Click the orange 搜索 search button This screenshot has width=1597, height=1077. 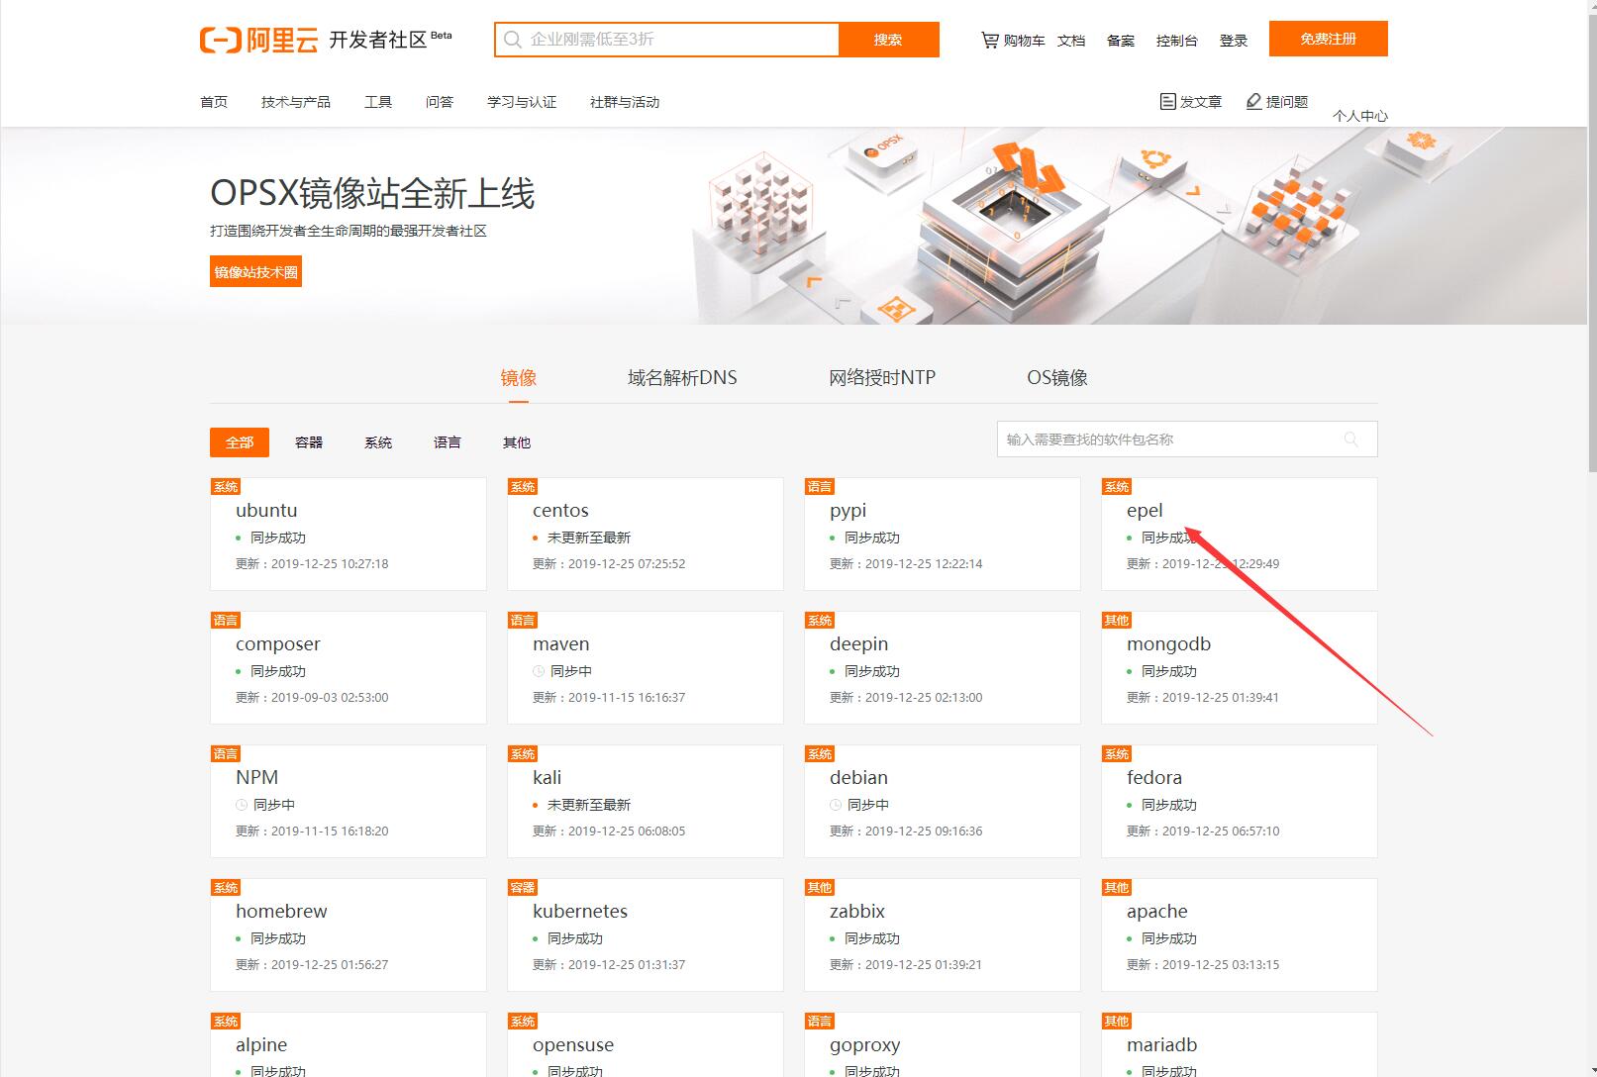click(x=889, y=40)
